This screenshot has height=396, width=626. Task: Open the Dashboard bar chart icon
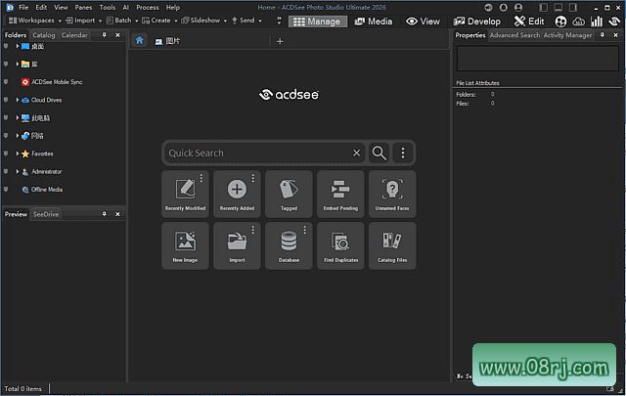pos(597,22)
